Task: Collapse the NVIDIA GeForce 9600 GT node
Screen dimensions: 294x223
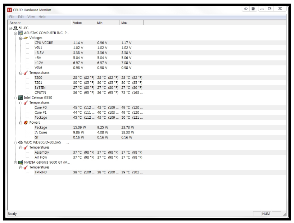Action: click(15, 163)
